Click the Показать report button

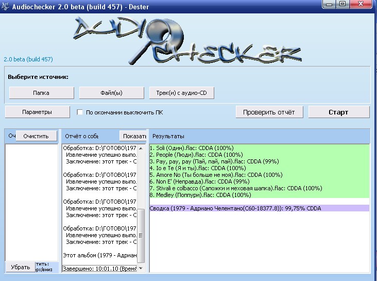click(134, 136)
